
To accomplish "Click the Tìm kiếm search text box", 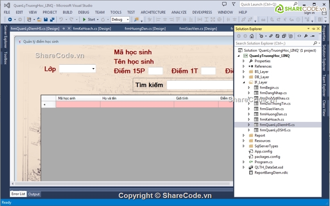I will (x=200, y=85).
